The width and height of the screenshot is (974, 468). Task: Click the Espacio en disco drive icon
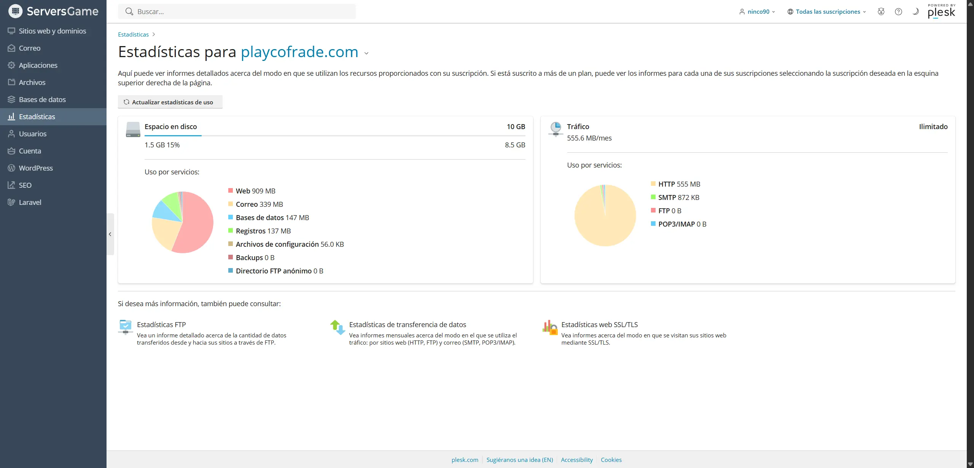click(133, 129)
